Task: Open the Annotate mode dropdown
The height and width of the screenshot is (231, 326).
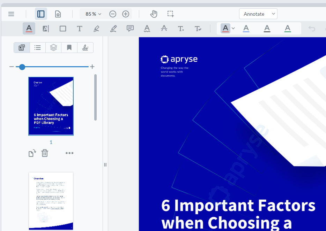Action: click(x=258, y=14)
